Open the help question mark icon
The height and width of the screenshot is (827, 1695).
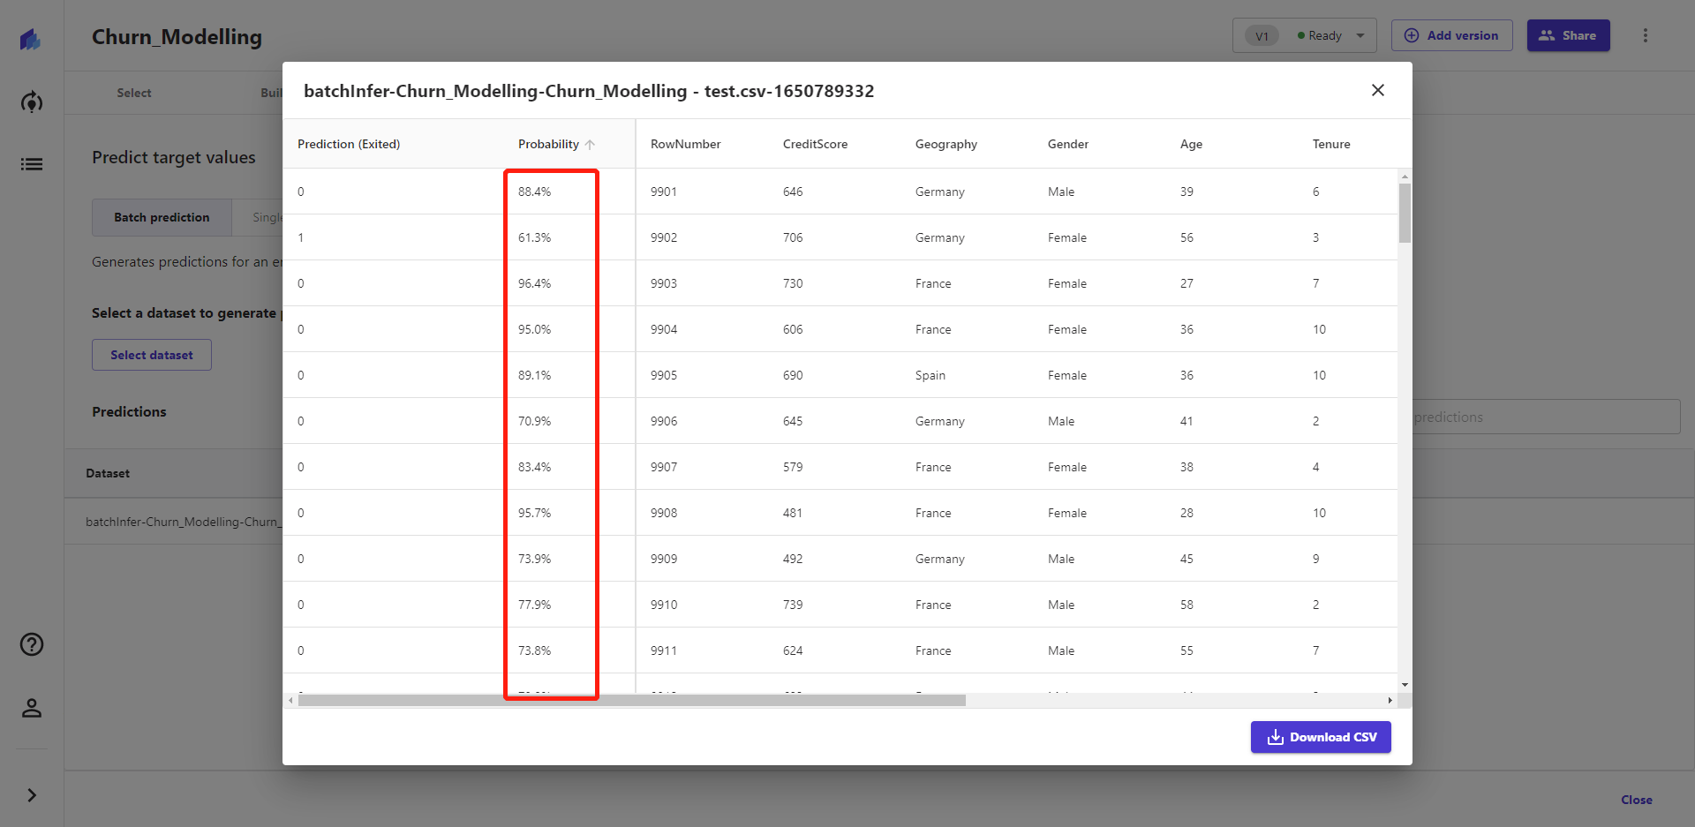coord(32,644)
